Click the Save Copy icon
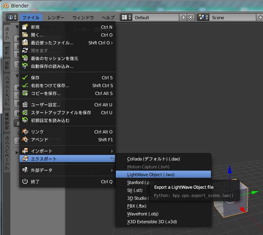This screenshot has height=235, width=263. [25, 93]
